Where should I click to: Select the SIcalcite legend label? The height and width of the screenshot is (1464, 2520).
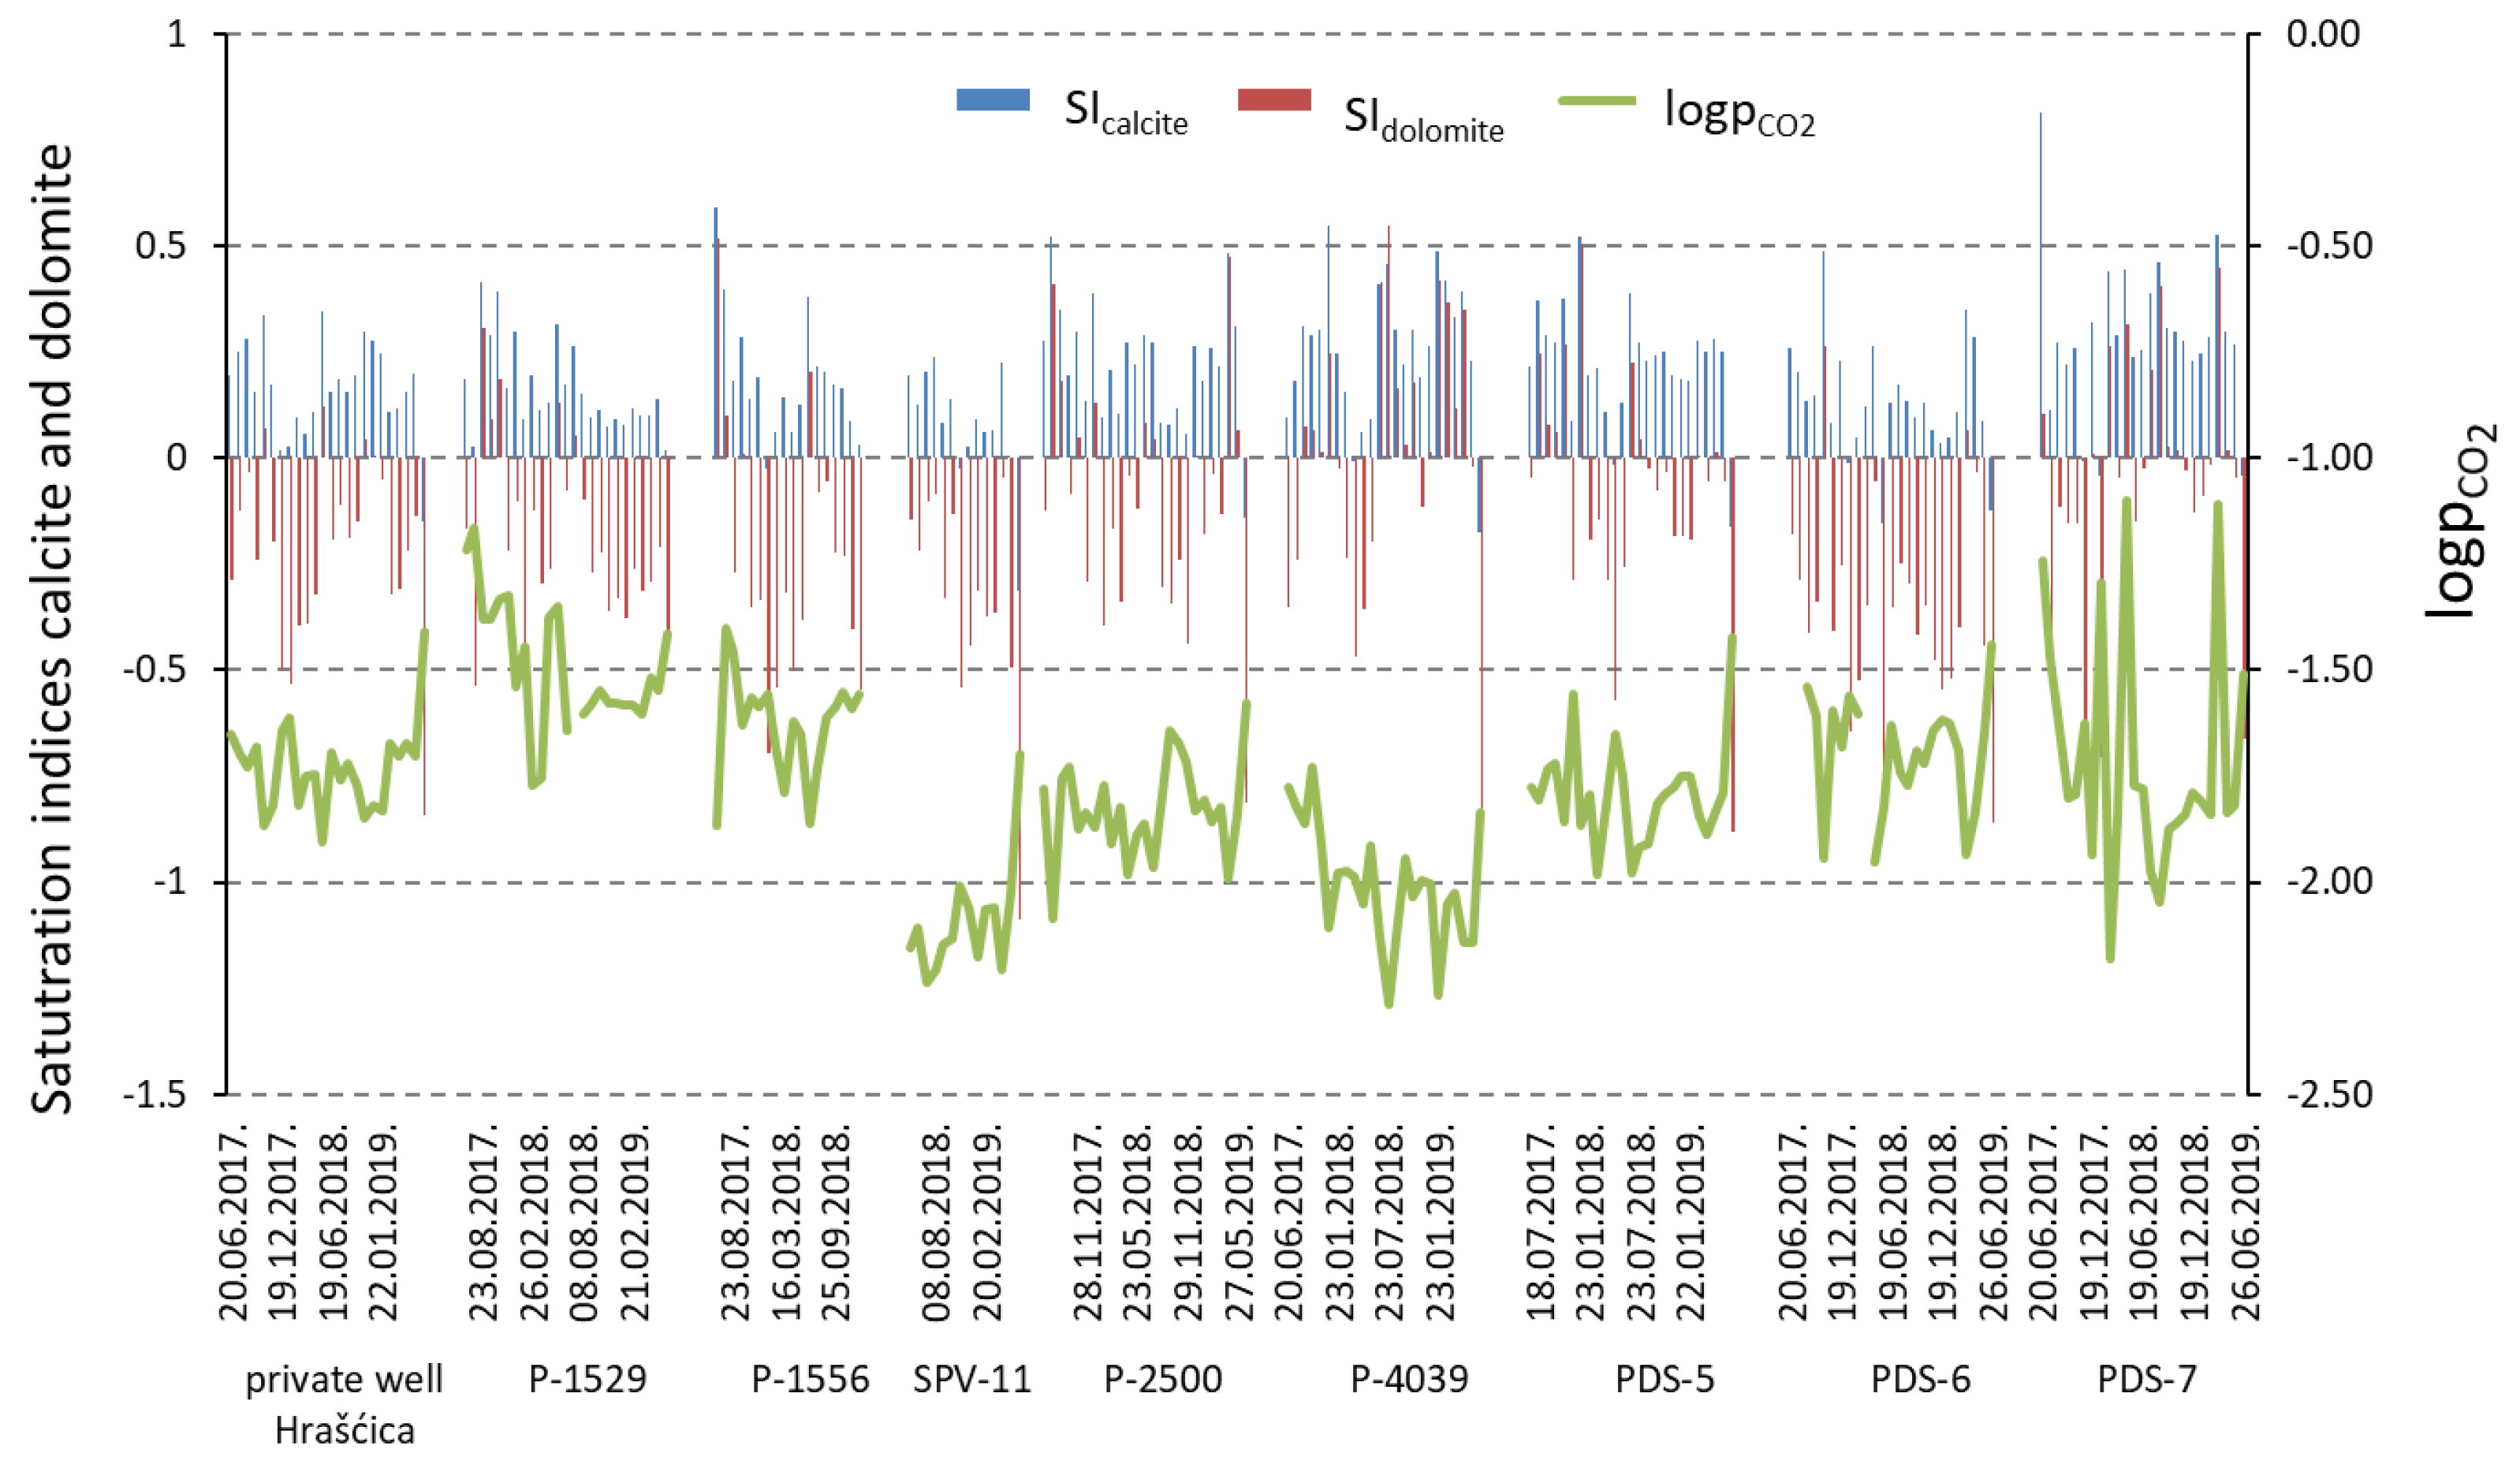tap(1126, 113)
